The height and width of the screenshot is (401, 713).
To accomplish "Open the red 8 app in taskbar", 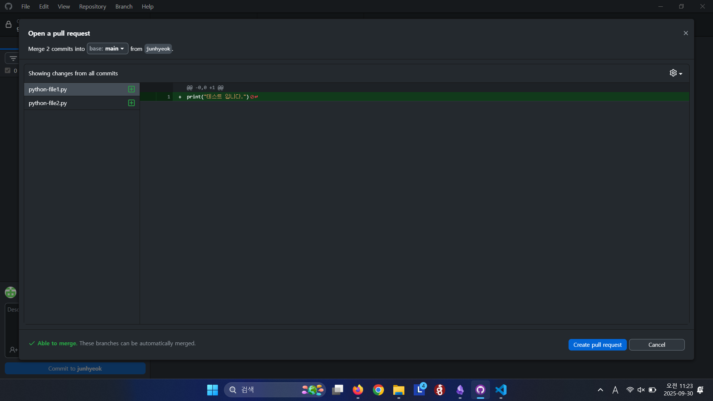I will coord(440,390).
